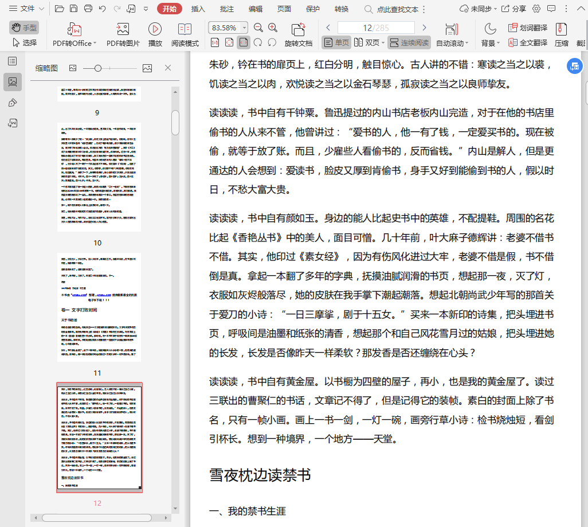Viewport: 588px width, 527px height.
Task: Select the 转换 tab
Action: [341, 9]
